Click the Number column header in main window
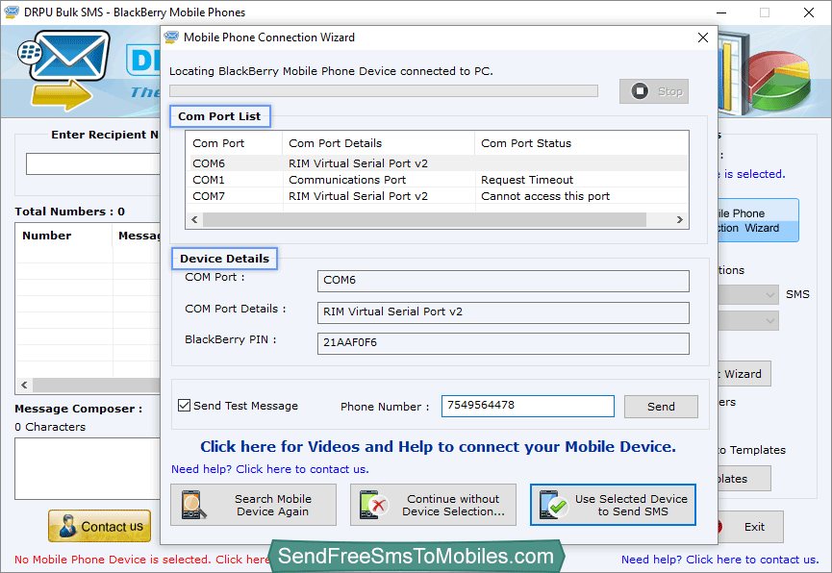This screenshot has width=832, height=573. pos(63,236)
